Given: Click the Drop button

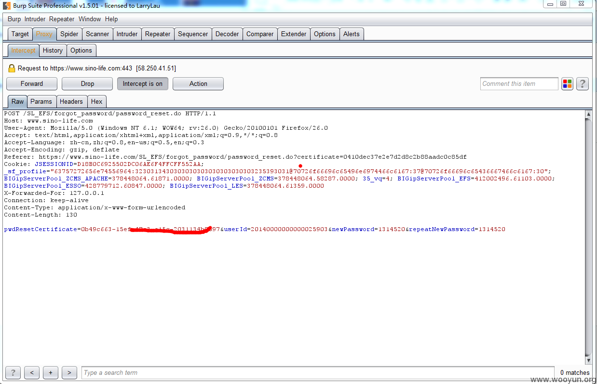Looking at the screenshot, I should [87, 84].
